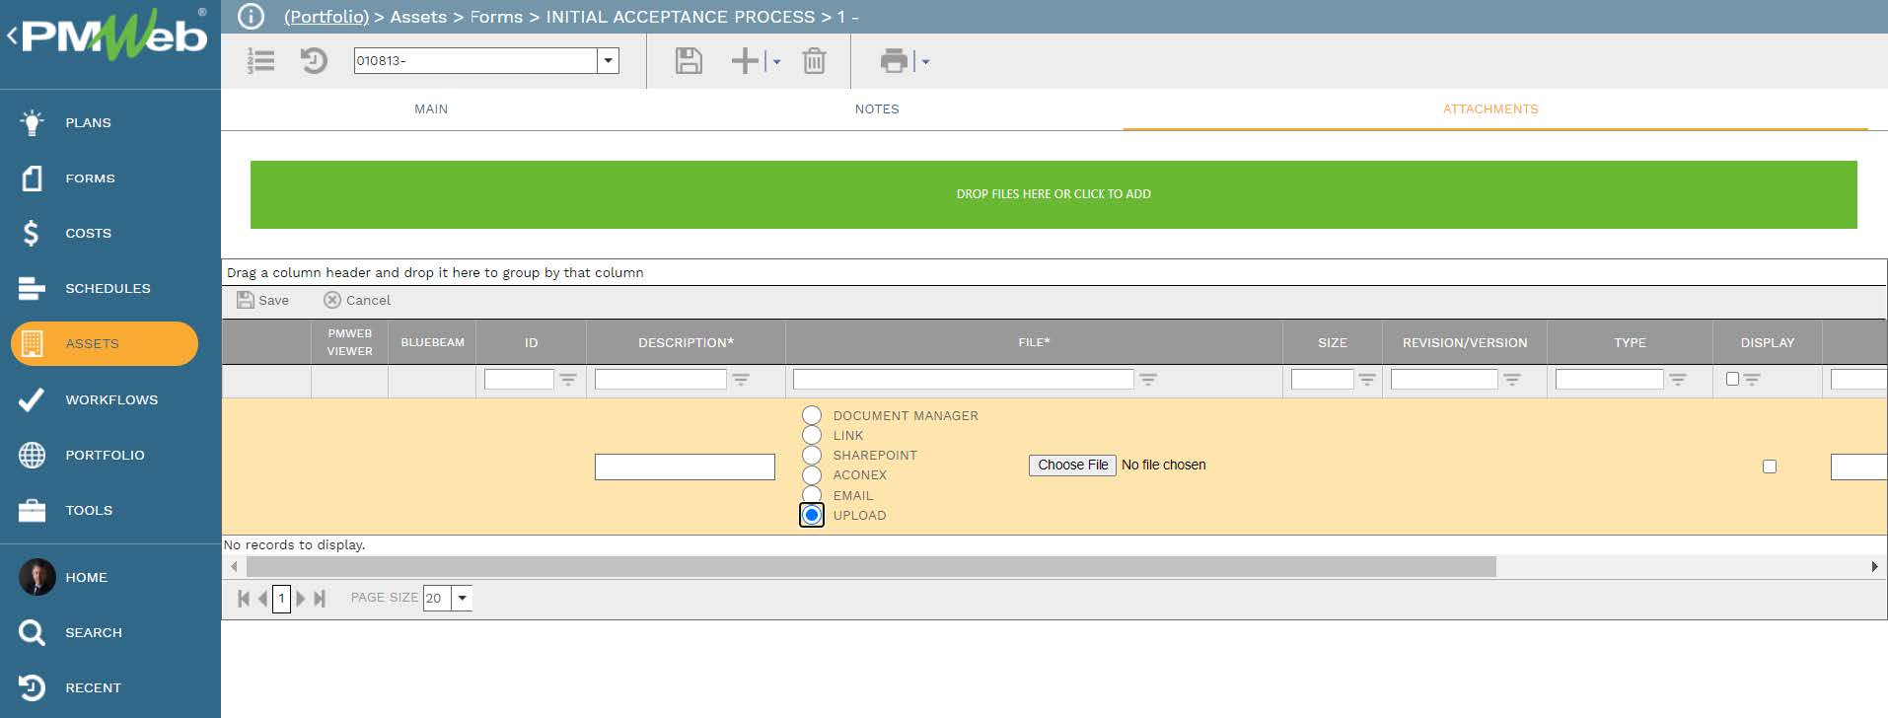Open Recent via clock-arrow icon
The width and height of the screenshot is (1888, 718).
pyautogui.click(x=32, y=687)
